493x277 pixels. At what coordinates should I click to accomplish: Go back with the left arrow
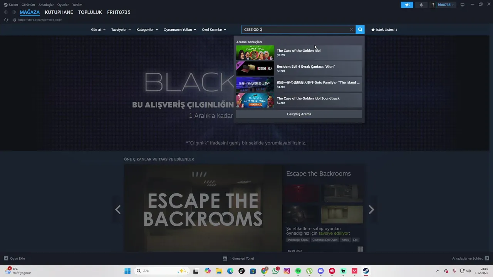coord(6,12)
